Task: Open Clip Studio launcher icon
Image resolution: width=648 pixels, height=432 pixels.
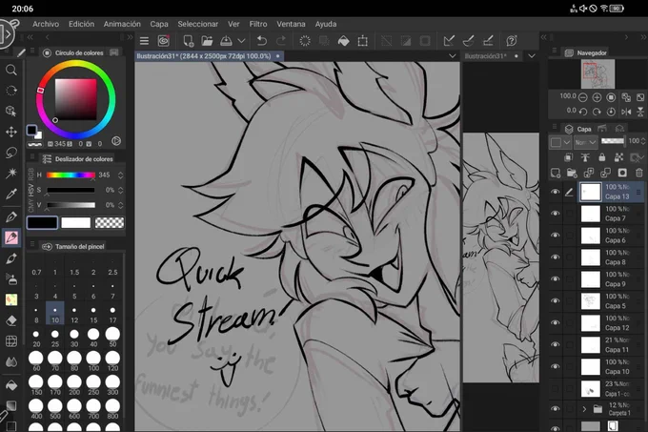Action: click(164, 41)
